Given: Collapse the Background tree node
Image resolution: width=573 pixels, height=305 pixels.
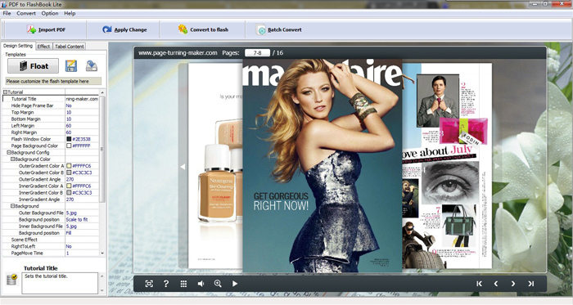Looking at the screenshot, I should (x=12, y=206).
